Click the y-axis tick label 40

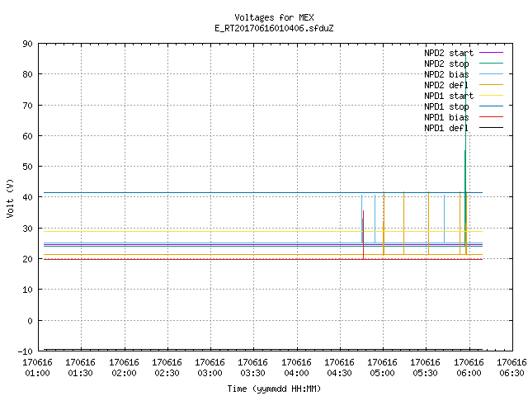pos(27,197)
